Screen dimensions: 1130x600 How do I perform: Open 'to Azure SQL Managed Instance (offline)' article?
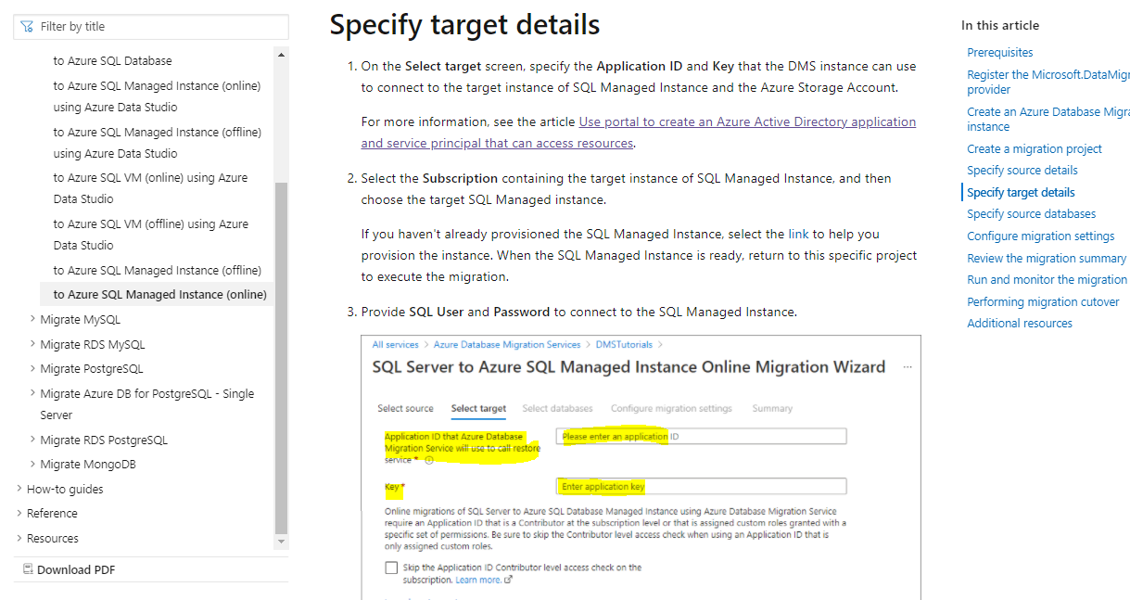(x=157, y=271)
